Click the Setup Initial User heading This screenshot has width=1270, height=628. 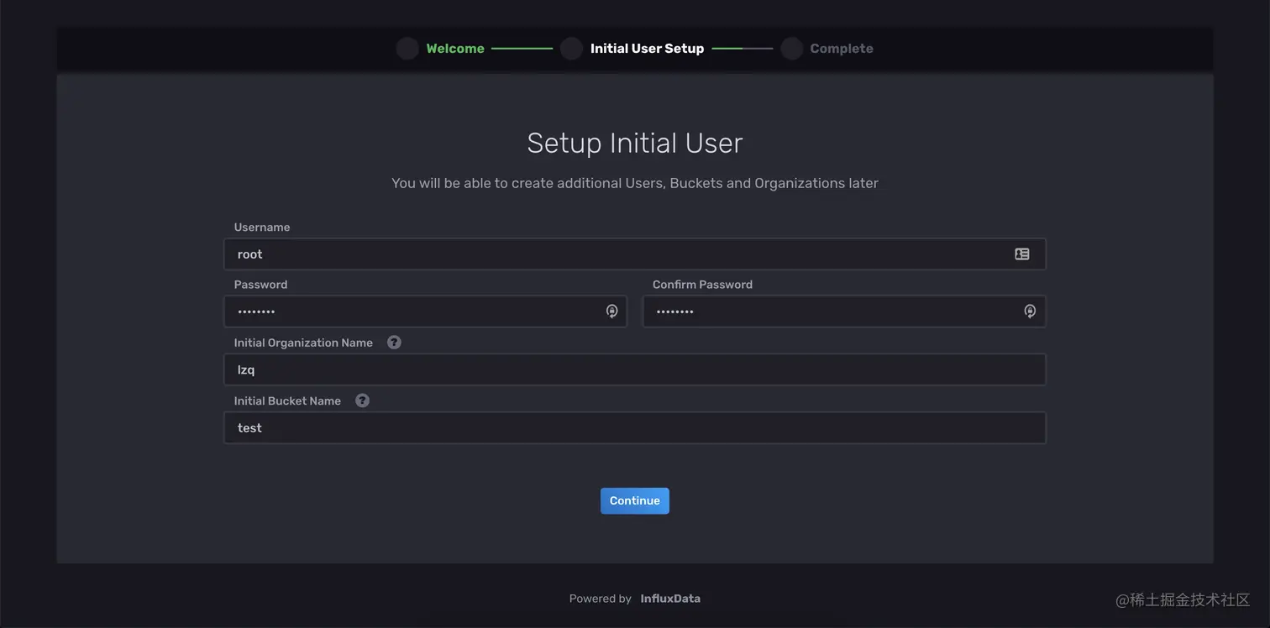(x=635, y=143)
